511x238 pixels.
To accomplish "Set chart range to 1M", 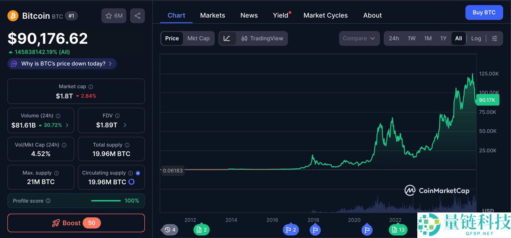I will [x=428, y=38].
